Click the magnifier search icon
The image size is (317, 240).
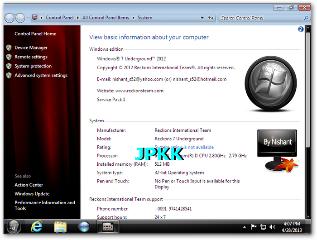click(306, 18)
